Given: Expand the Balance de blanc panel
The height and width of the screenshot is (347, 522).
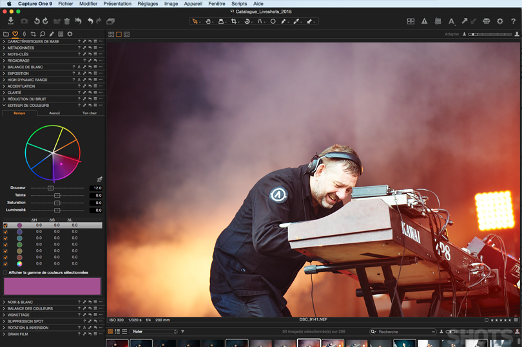Looking at the screenshot, I should [x=4, y=67].
